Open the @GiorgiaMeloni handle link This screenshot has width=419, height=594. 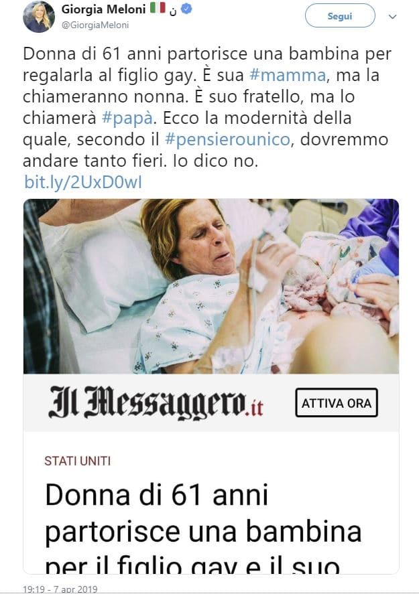tap(95, 25)
